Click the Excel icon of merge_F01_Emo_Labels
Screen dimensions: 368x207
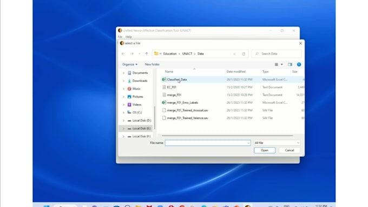coord(164,103)
